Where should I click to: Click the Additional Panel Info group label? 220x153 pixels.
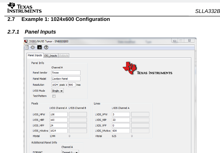coord(44,143)
